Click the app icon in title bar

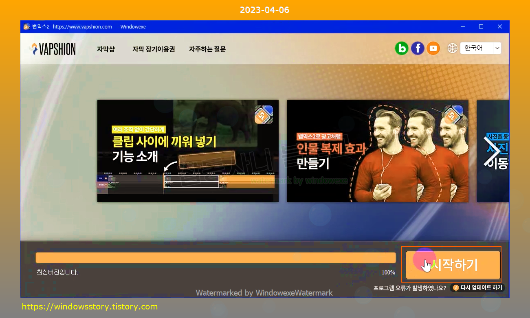click(x=26, y=26)
